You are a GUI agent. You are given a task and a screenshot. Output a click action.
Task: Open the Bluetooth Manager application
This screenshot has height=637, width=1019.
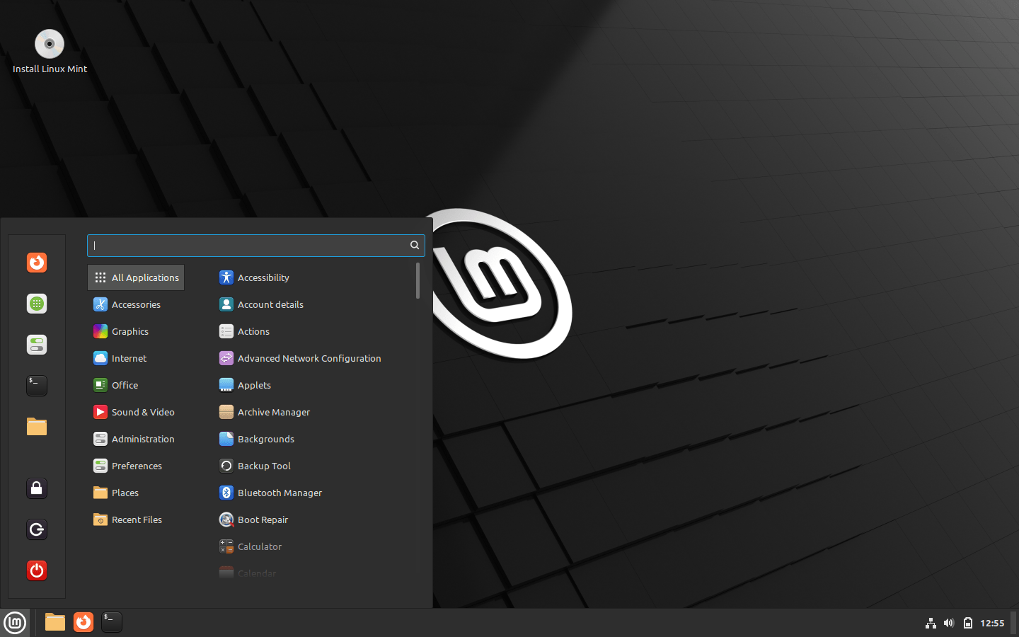click(x=280, y=493)
